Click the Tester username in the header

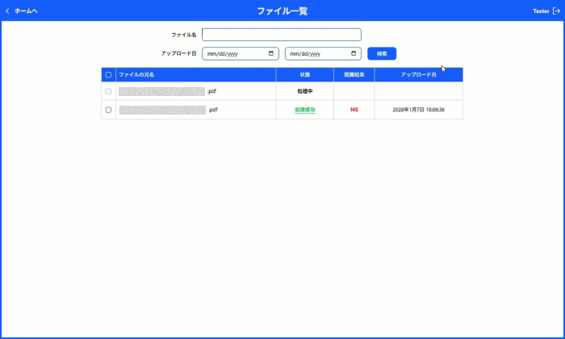[x=541, y=11]
